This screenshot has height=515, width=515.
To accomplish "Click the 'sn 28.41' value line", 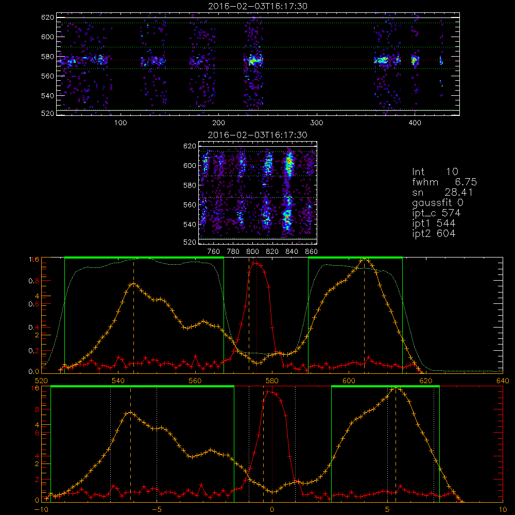I will [x=442, y=192].
